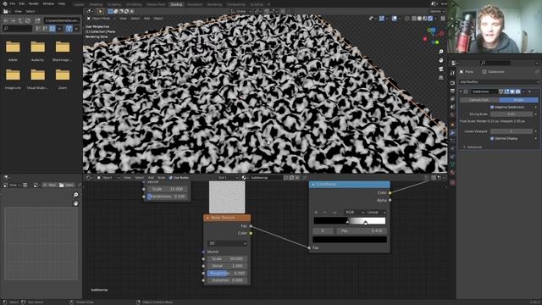
Task: Open the ColorRamp RGB color mode dropdown
Action: point(354,213)
